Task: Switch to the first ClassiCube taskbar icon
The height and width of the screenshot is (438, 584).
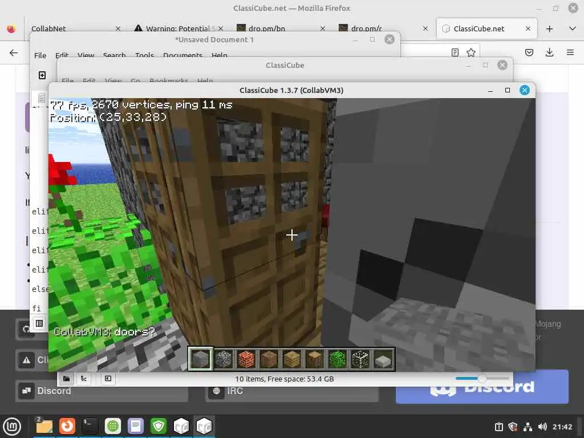Action: click(x=181, y=426)
